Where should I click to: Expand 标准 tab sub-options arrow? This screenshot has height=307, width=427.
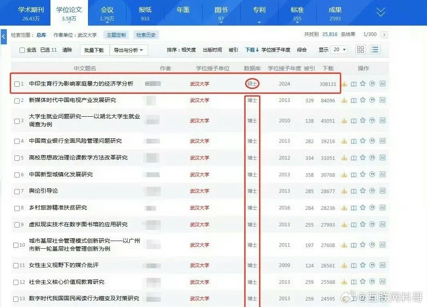[297, 22]
